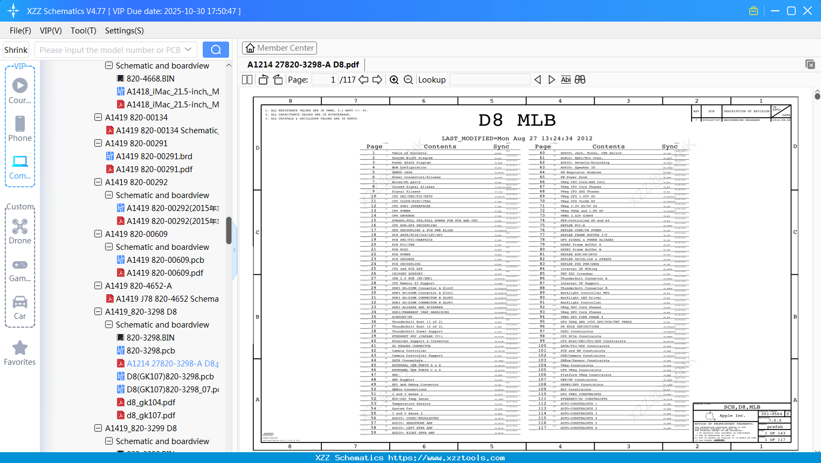Image resolution: width=821 pixels, height=463 pixels.
Task: Collapse the A1419 820-4652-A node
Action: (98, 286)
